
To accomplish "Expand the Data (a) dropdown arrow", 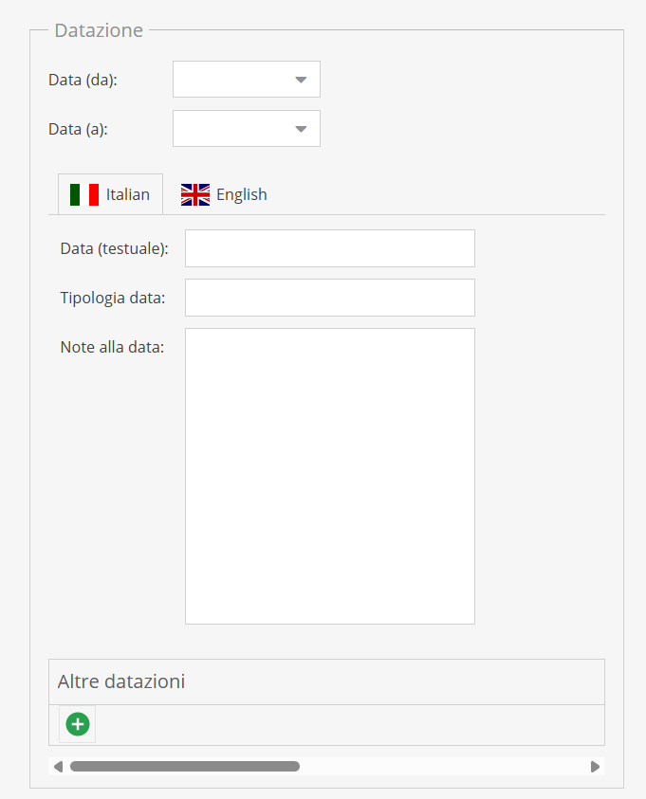I will [x=301, y=129].
